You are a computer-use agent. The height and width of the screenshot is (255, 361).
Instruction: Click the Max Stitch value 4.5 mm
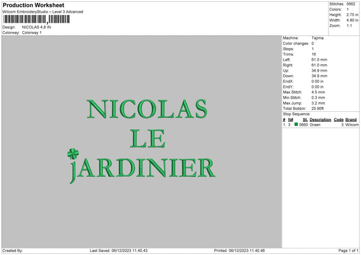(318, 92)
